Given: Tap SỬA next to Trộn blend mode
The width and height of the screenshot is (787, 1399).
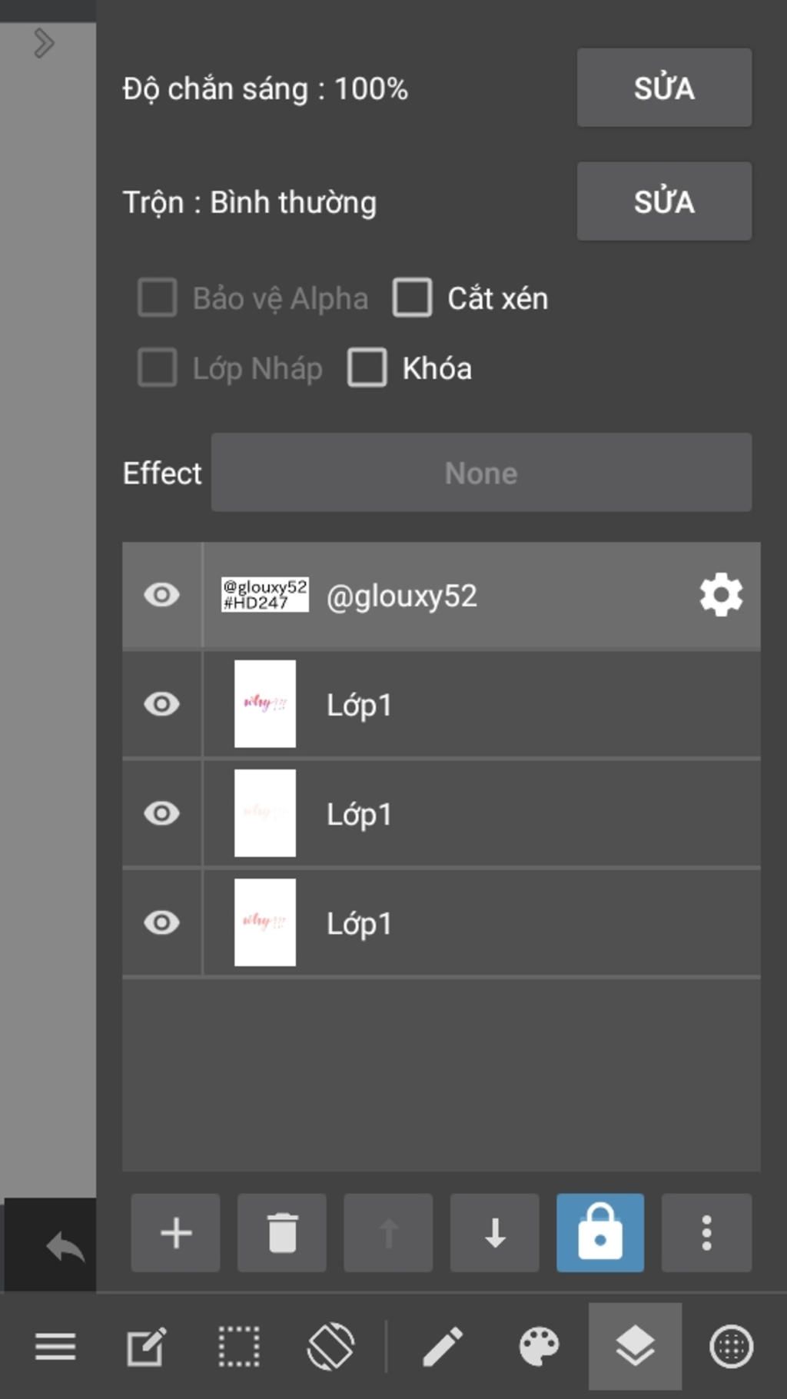Looking at the screenshot, I should (x=664, y=201).
